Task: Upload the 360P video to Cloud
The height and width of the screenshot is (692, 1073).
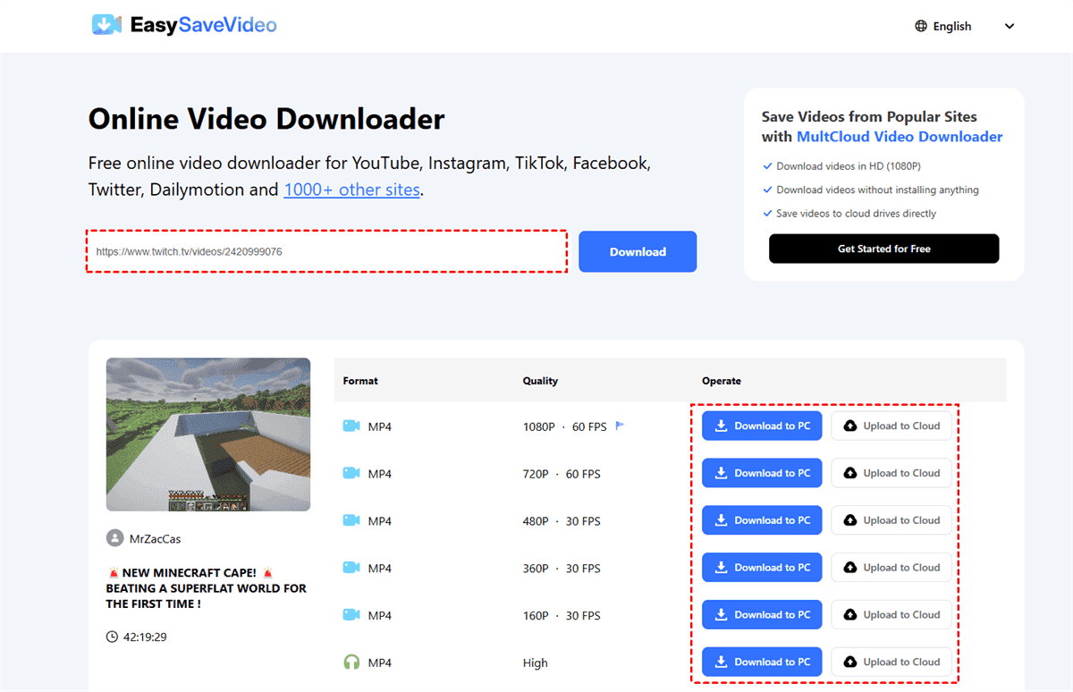Action: [891, 568]
